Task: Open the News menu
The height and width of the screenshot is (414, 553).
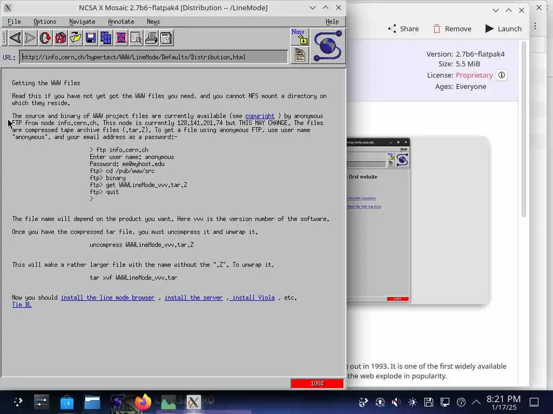Action: pyautogui.click(x=153, y=22)
